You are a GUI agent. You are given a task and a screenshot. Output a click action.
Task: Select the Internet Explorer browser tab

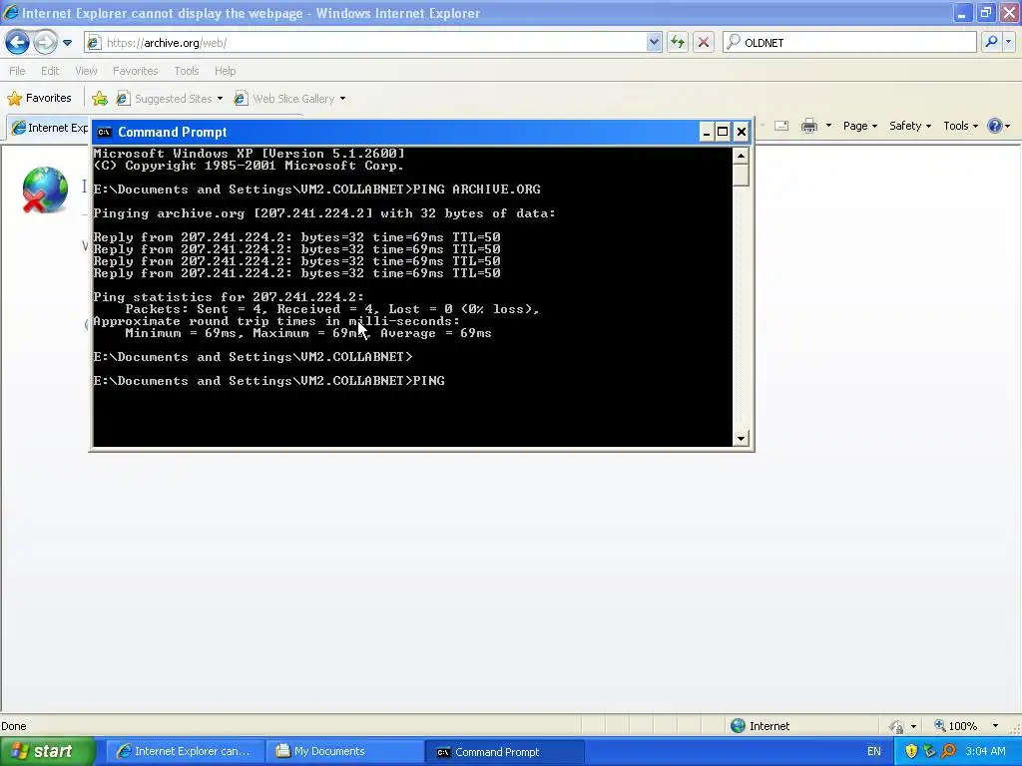[50, 128]
